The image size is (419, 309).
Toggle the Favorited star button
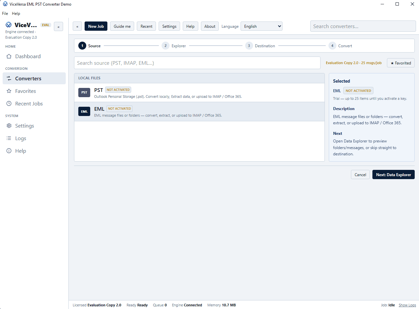[x=401, y=63]
